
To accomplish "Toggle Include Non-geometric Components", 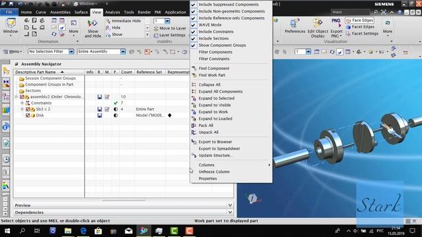I will (231, 11).
